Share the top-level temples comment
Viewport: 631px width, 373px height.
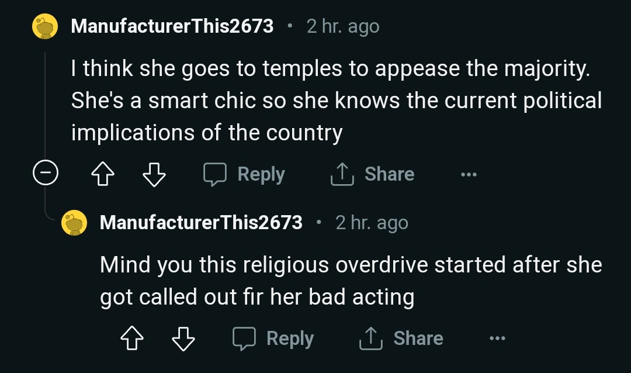tap(373, 174)
